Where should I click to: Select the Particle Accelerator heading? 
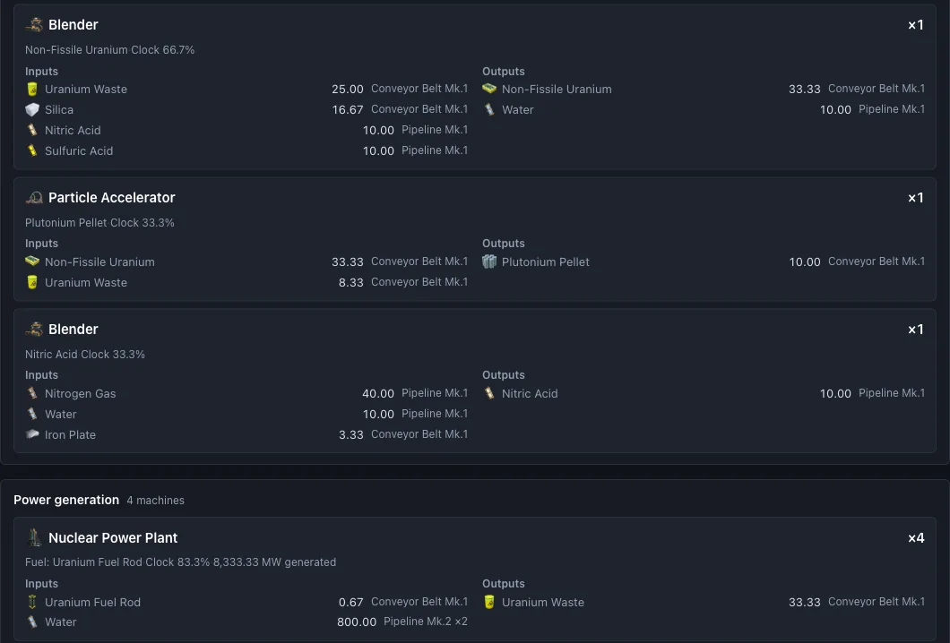pyautogui.click(x=111, y=197)
